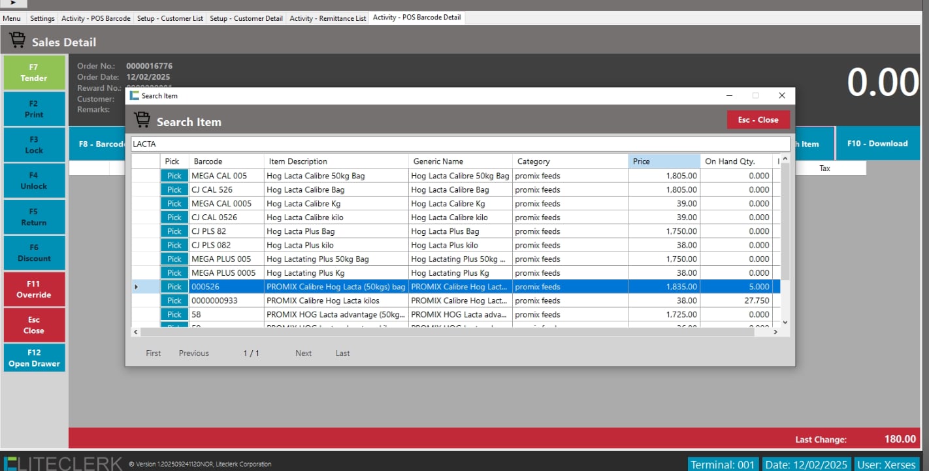Open the cash drawer with F12
Screen dimensions: 929x471
click(x=34, y=358)
